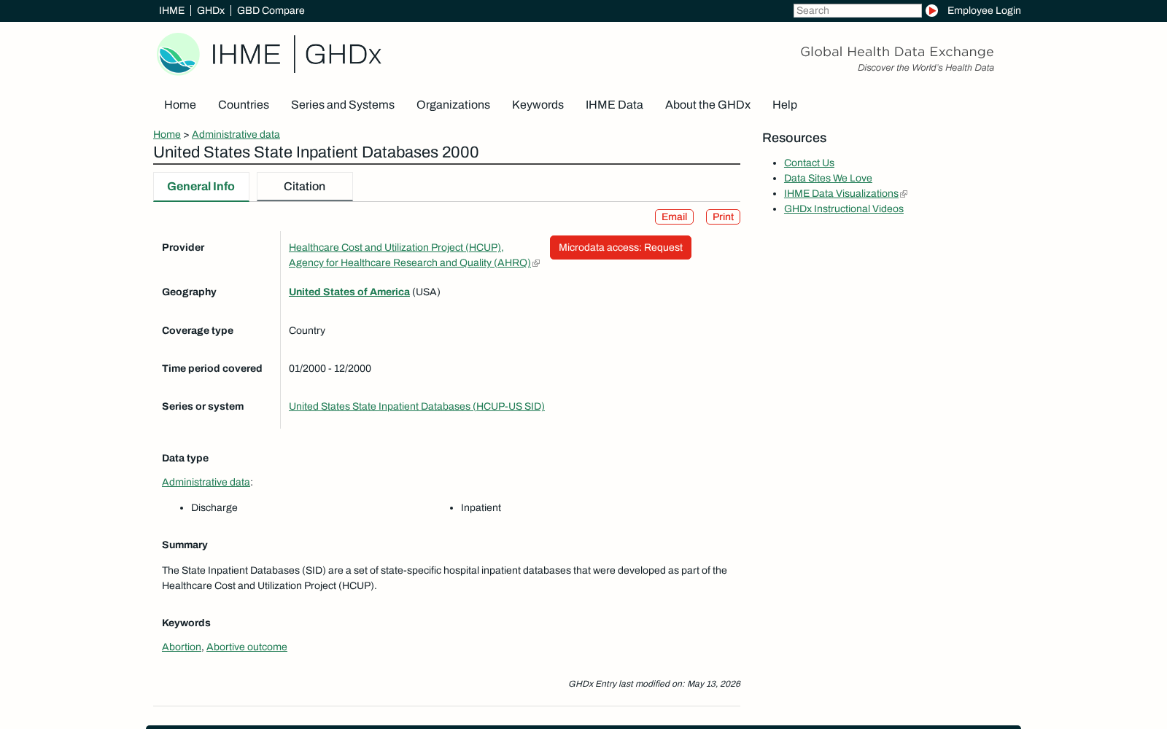Click Employee Login
Image resolution: width=1167 pixels, height=729 pixels.
[x=984, y=10]
